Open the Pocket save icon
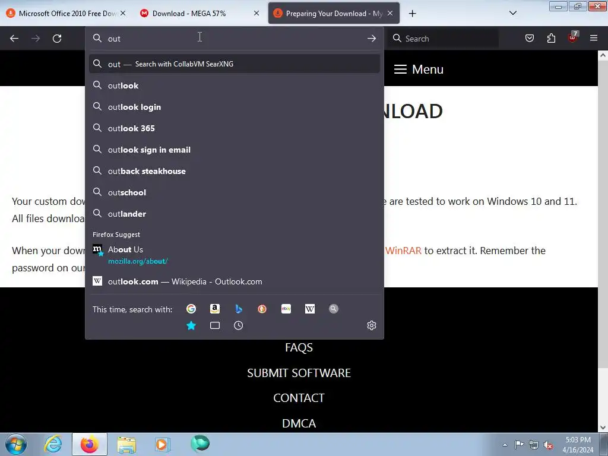The image size is (608, 456). (x=529, y=38)
